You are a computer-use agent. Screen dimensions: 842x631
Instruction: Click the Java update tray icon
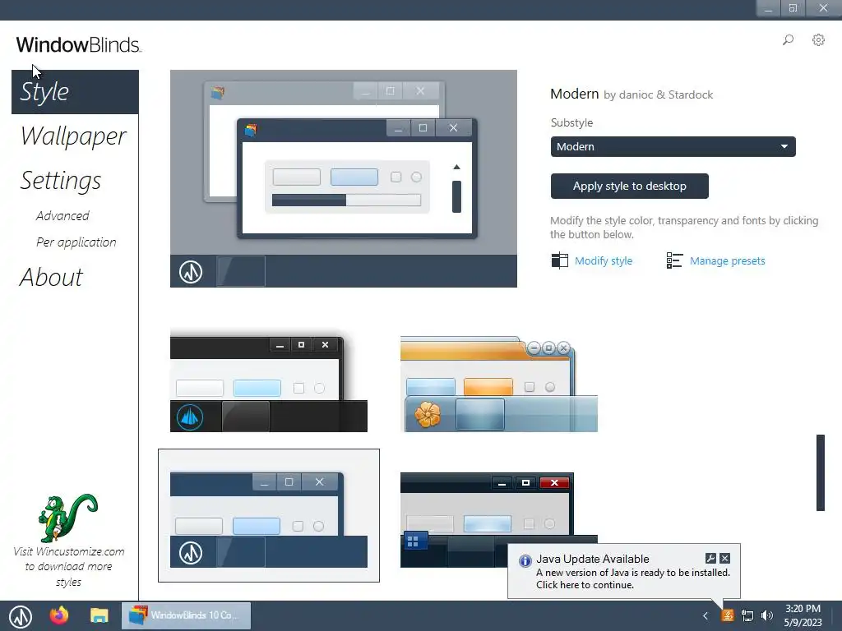(x=728, y=615)
